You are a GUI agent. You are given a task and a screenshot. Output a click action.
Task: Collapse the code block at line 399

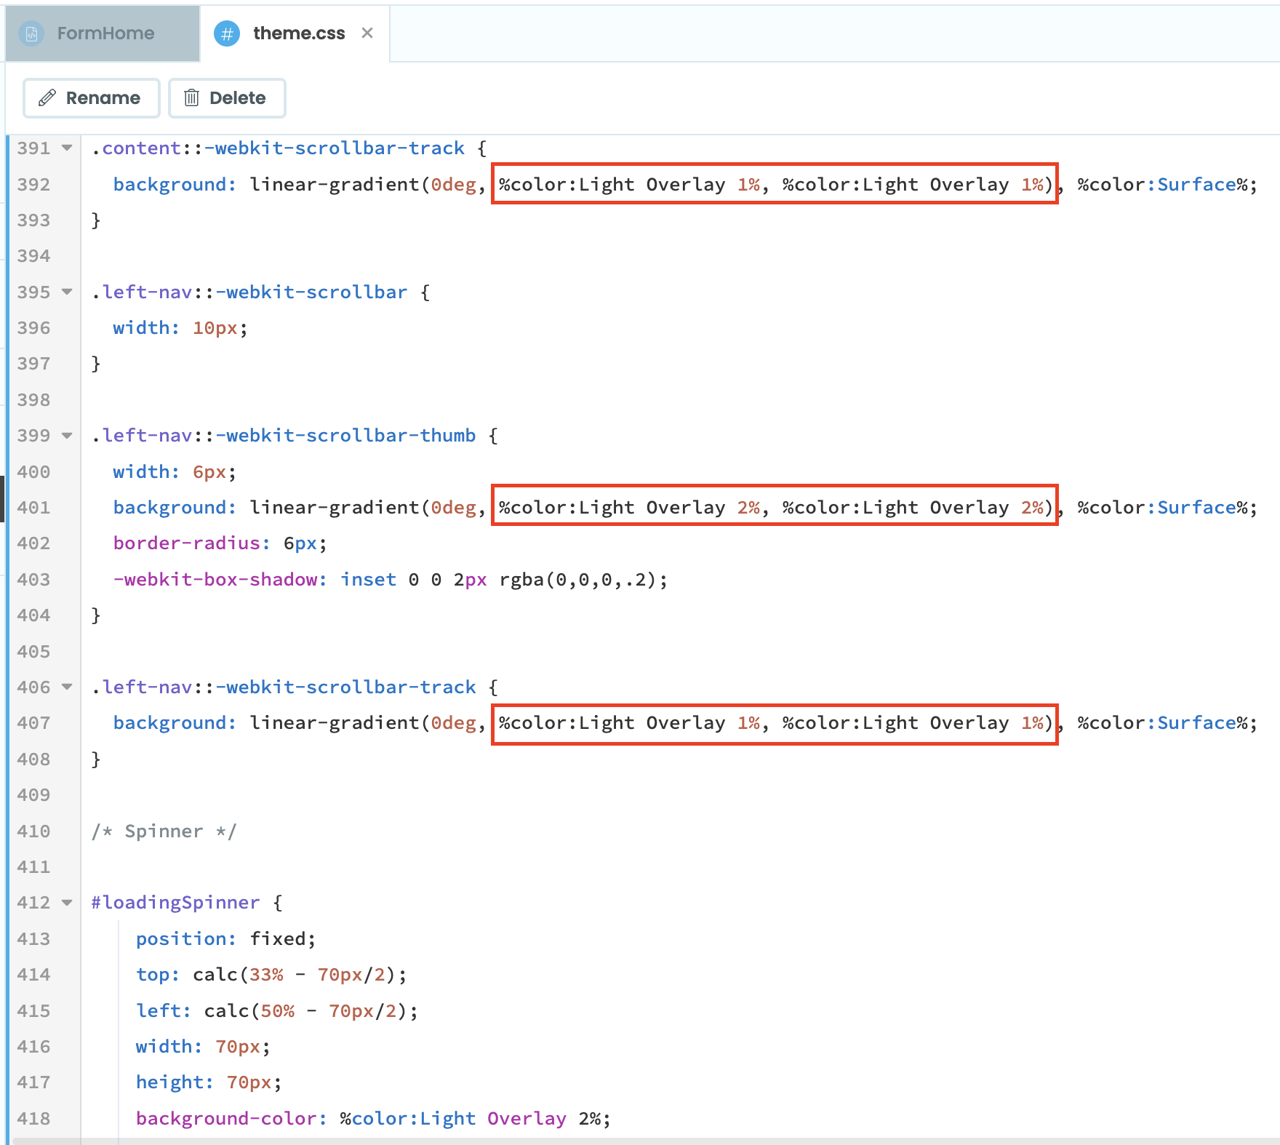tap(67, 436)
